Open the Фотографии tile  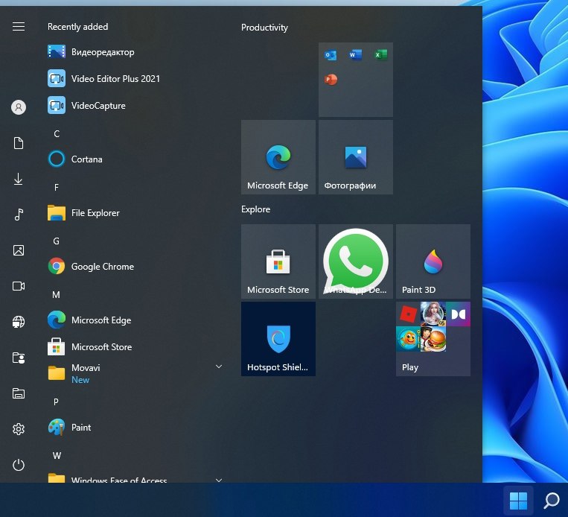coord(356,157)
